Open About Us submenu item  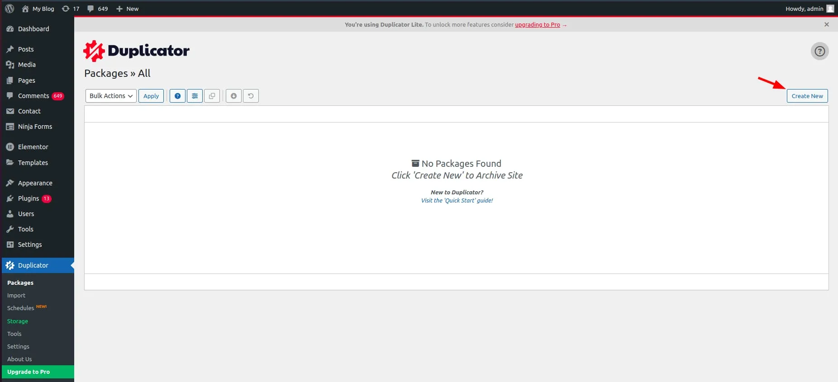point(19,359)
